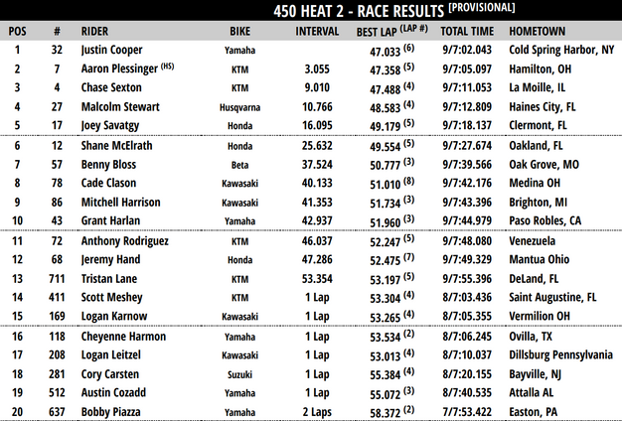Viewport: 622px width, 421px height.
Task: Click the INTERVAL column header
Action: tap(317, 30)
